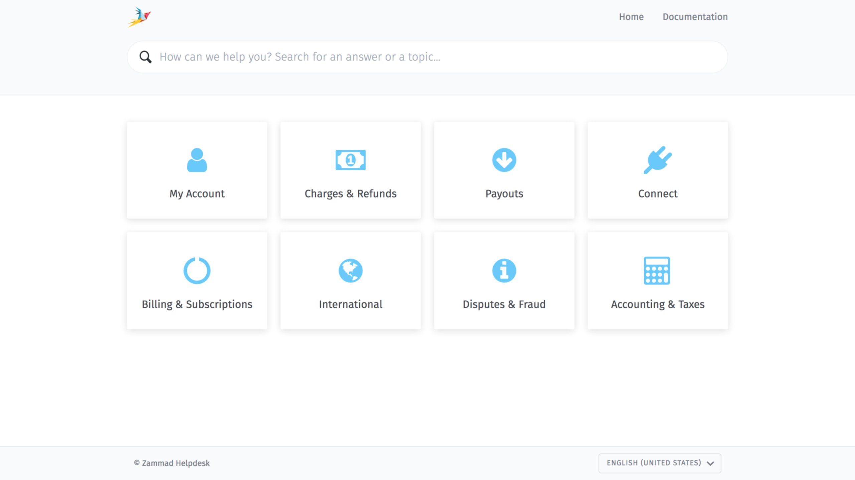Image resolution: width=855 pixels, height=480 pixels.
Task: Click the My Account person icon
Action: click(x=197, y=160)
